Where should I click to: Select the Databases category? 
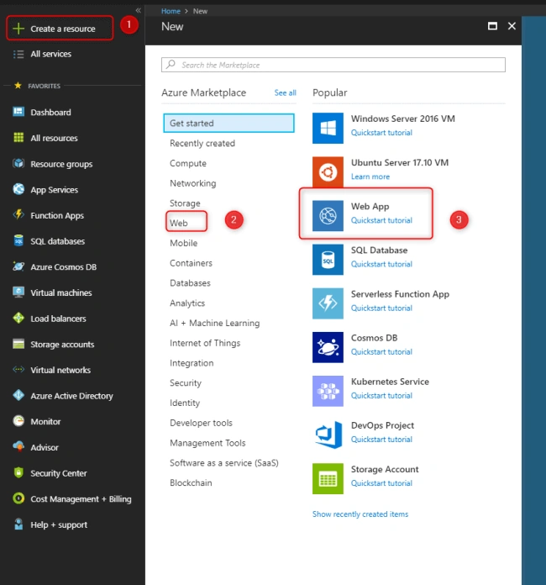[190, 283]
